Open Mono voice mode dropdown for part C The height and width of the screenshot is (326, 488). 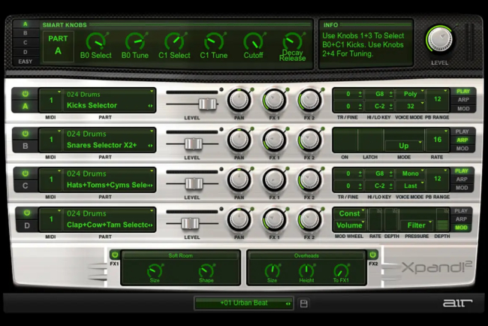click(x=411, y=174)
